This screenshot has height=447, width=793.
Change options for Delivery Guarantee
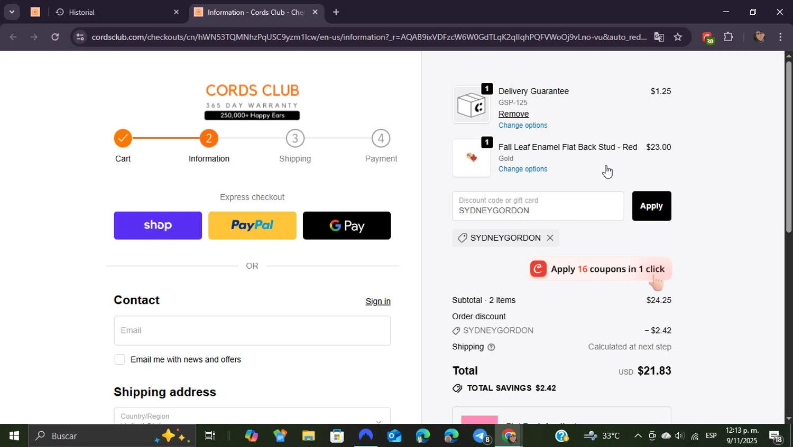523,125
